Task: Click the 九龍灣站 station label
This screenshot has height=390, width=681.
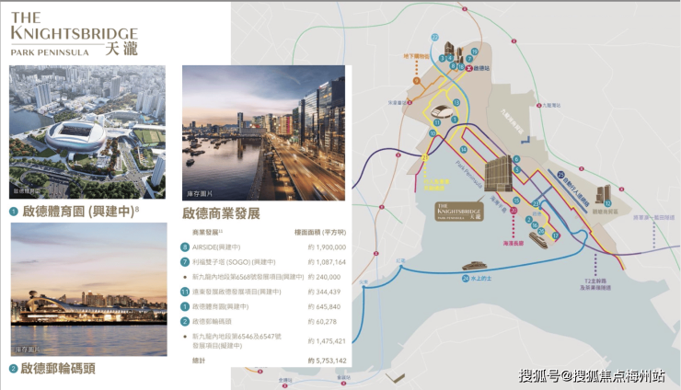Action: [x=551, y=105]
